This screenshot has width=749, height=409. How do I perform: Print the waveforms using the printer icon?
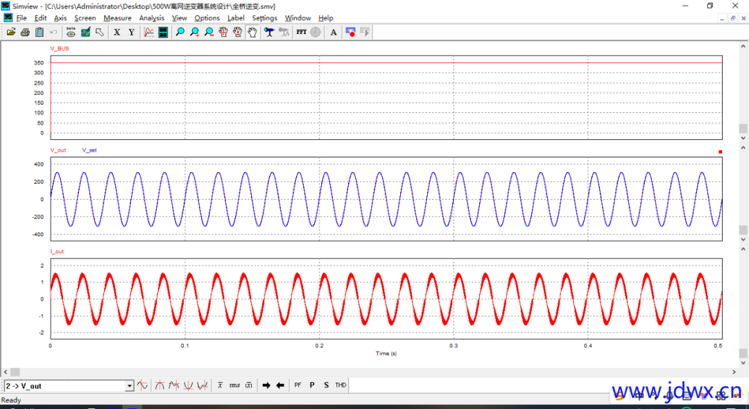26,33
